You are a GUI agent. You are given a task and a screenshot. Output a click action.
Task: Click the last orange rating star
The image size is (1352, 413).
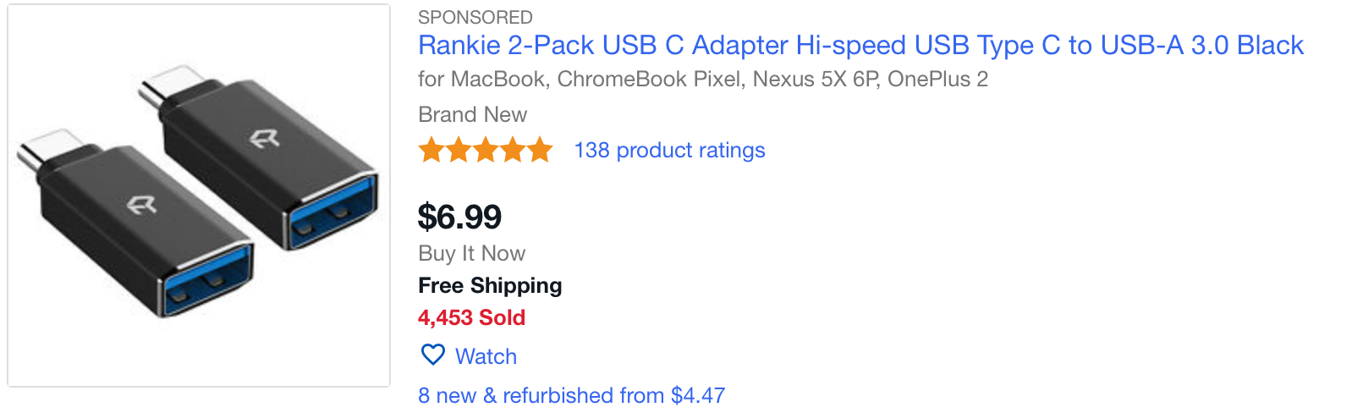[x=540, y=151]
